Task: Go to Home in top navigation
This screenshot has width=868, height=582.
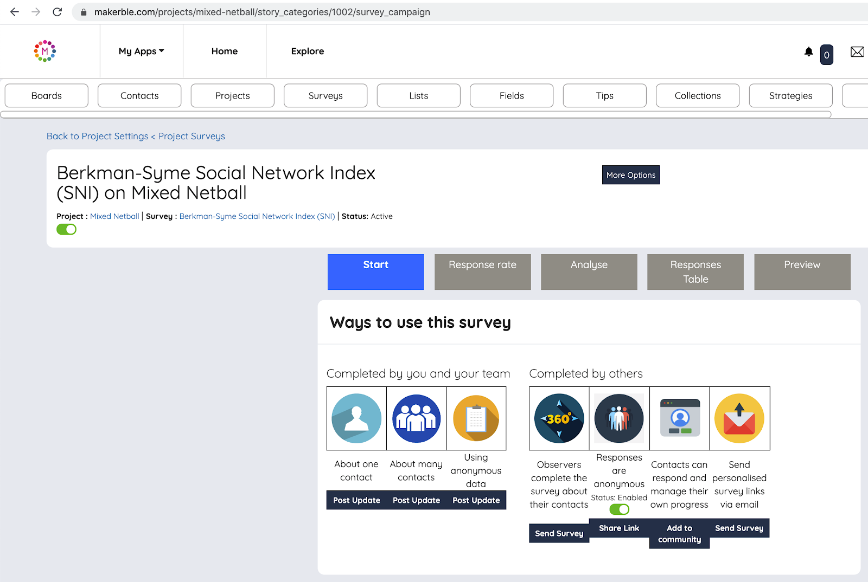Action: tap(225, 51)
